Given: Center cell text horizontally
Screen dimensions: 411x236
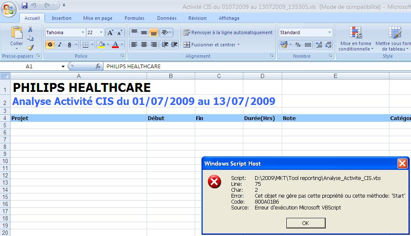Looking at the screenshot, I should point(144,45).
